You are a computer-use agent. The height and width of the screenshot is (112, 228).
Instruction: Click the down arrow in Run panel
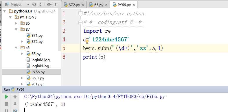15,104
